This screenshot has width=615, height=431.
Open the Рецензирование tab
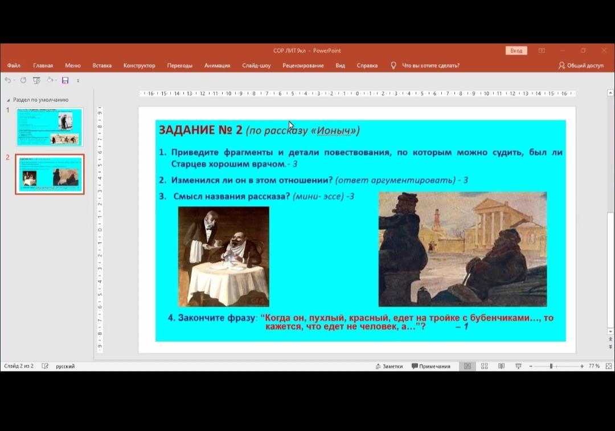point(303,66)
